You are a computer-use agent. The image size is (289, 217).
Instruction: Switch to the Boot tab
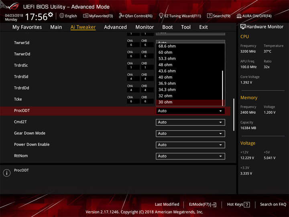tap(167, 27)
